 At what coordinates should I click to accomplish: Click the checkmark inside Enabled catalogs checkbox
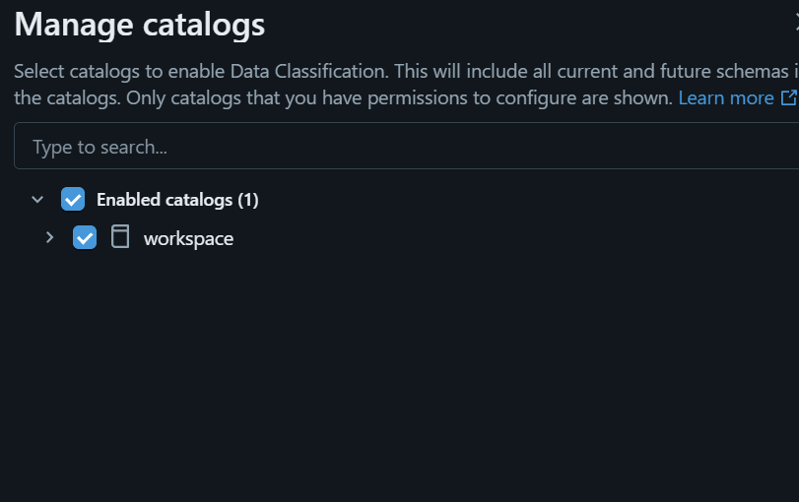[x=73, y=199]
